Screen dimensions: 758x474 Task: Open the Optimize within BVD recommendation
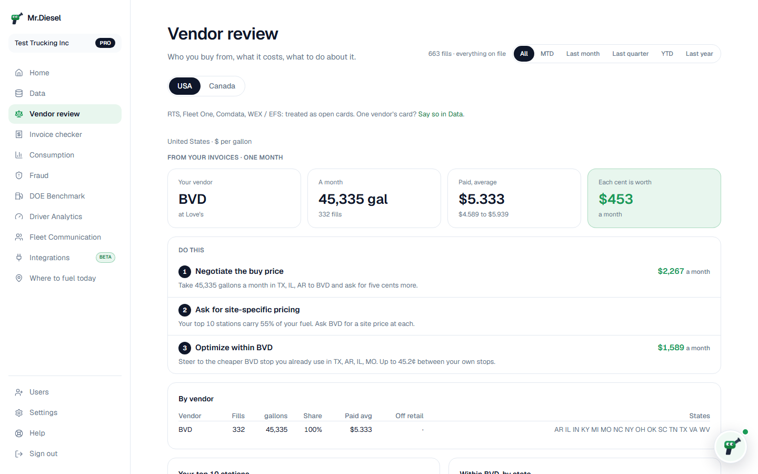coord(444,354)
